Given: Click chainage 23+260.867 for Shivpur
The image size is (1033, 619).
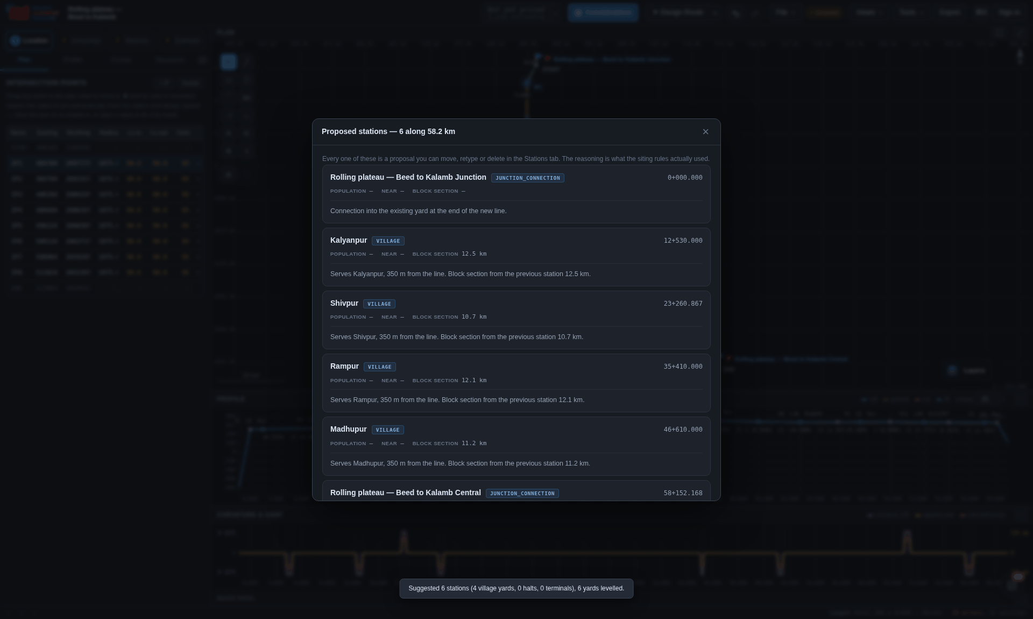Looking at the screenshot, I should 683,304.
